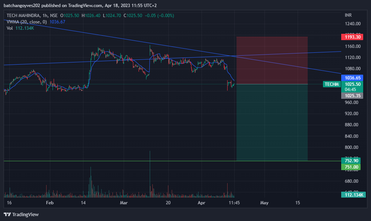Click the 20 date label on time axis
This screenshot has height=221, width=371.
click(168, 203)
